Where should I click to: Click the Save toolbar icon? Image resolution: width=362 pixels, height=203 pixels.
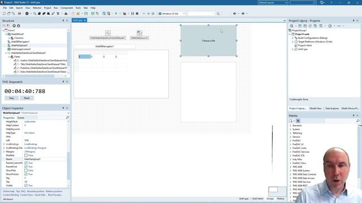coord(86,14)
